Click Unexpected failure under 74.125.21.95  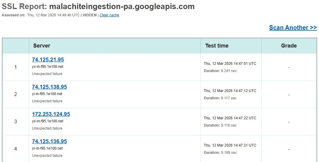pos(47,74)
